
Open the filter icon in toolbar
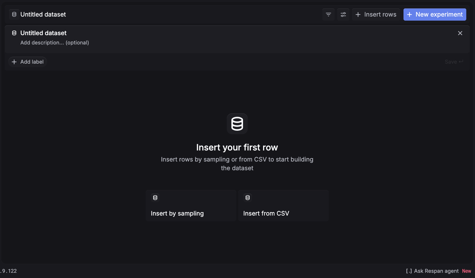point(328,15)
